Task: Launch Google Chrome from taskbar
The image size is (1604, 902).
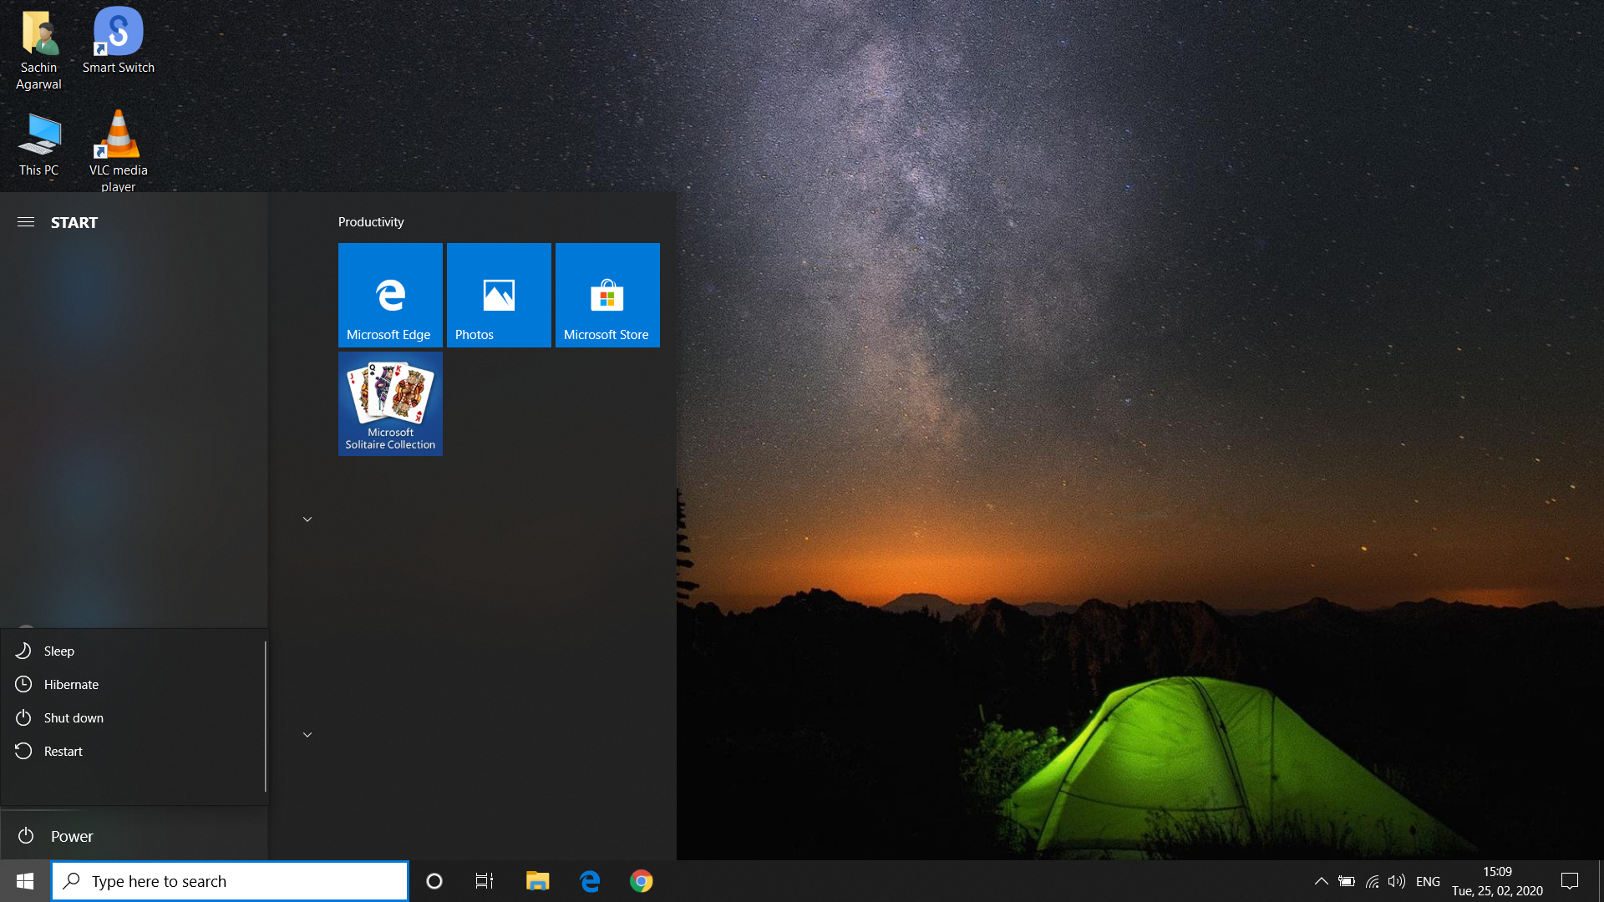Action: 641,881
